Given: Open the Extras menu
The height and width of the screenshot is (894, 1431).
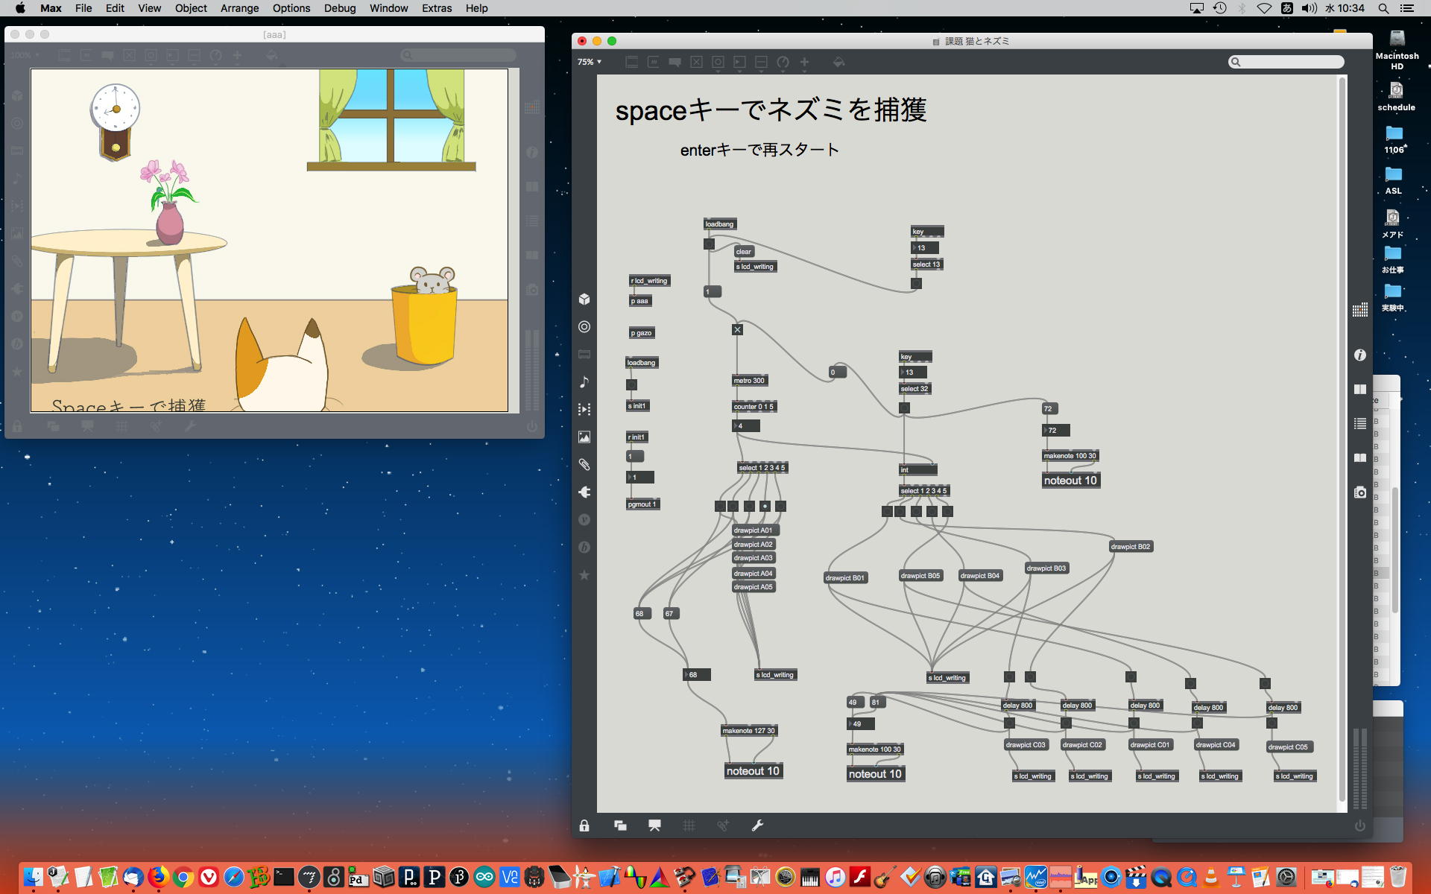Looking at the screenshot, I should 436,8.
